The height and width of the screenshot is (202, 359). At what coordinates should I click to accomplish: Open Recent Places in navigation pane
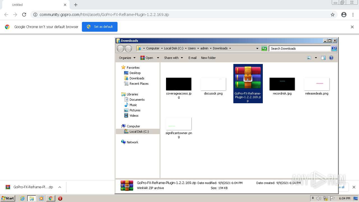[139, 84]
